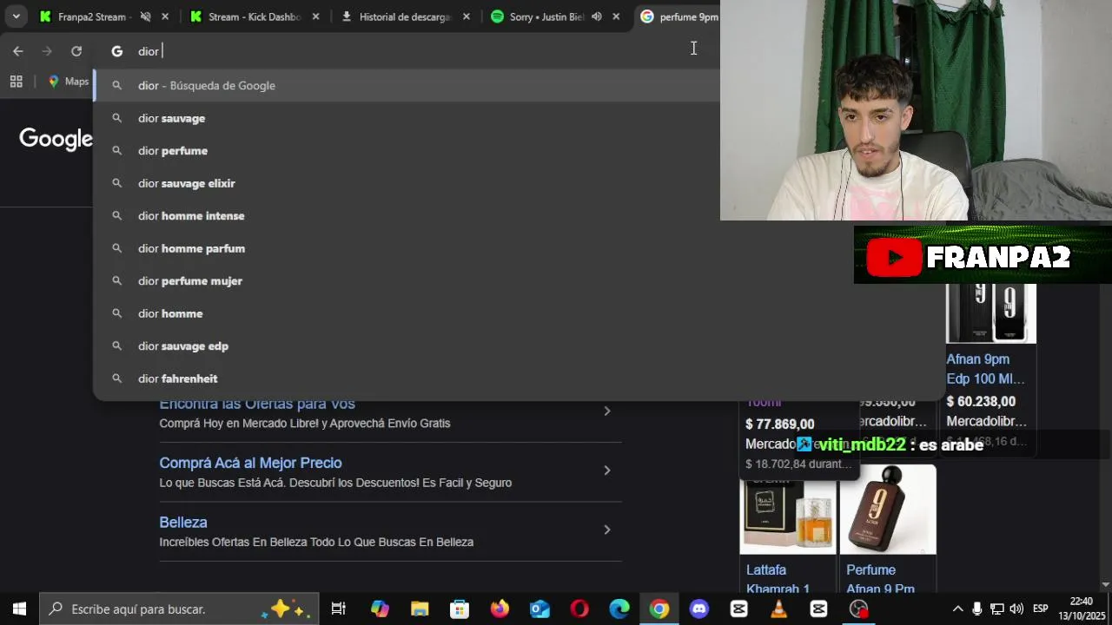1112x625 pixels.
Task: Click the address bar containing 'dior'
Action: click(x=408, y=51)
